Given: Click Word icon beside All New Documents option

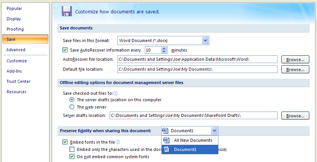Looking at the screenshot, I should click(x=167, y=140).
